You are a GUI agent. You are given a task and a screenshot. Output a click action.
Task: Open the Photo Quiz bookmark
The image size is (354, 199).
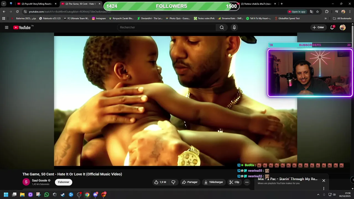click(178, 19)
